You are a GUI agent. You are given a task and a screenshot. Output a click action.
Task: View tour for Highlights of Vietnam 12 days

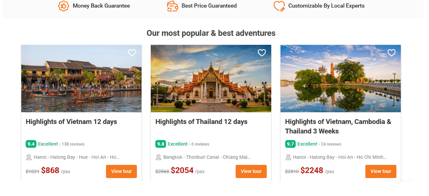[x=121, y=171]
